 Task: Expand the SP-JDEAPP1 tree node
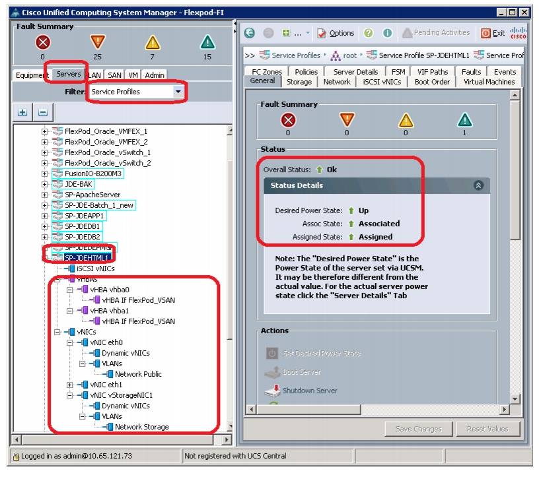(x=44, y=216)
